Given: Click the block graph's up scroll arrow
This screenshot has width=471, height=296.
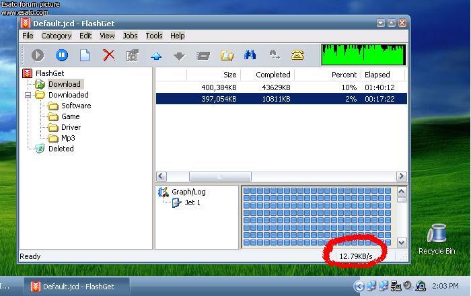Looking at the screenshot, I should click(x=402, y=191).
